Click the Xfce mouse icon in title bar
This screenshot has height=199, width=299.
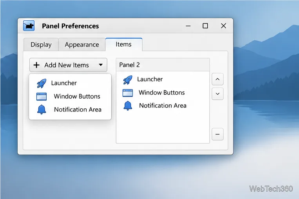pyautogui.click(x=29, y=26)
